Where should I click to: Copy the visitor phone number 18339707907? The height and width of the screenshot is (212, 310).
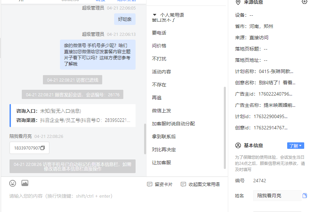coord(43,148)
